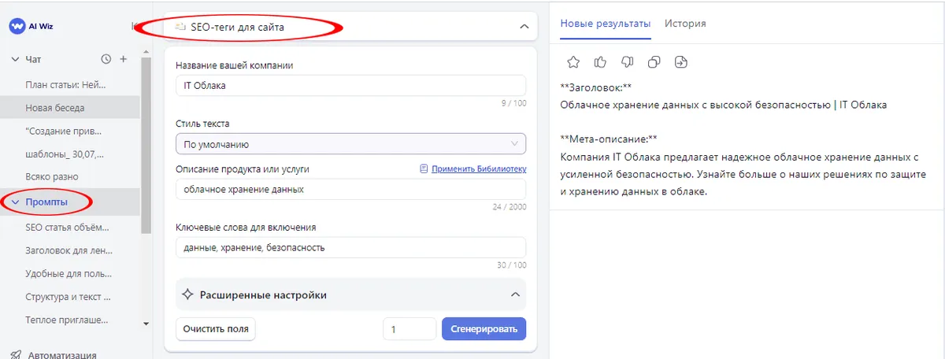Click the results count field showing 1
The height and width of the screenshot is (359, 945).
409,328
